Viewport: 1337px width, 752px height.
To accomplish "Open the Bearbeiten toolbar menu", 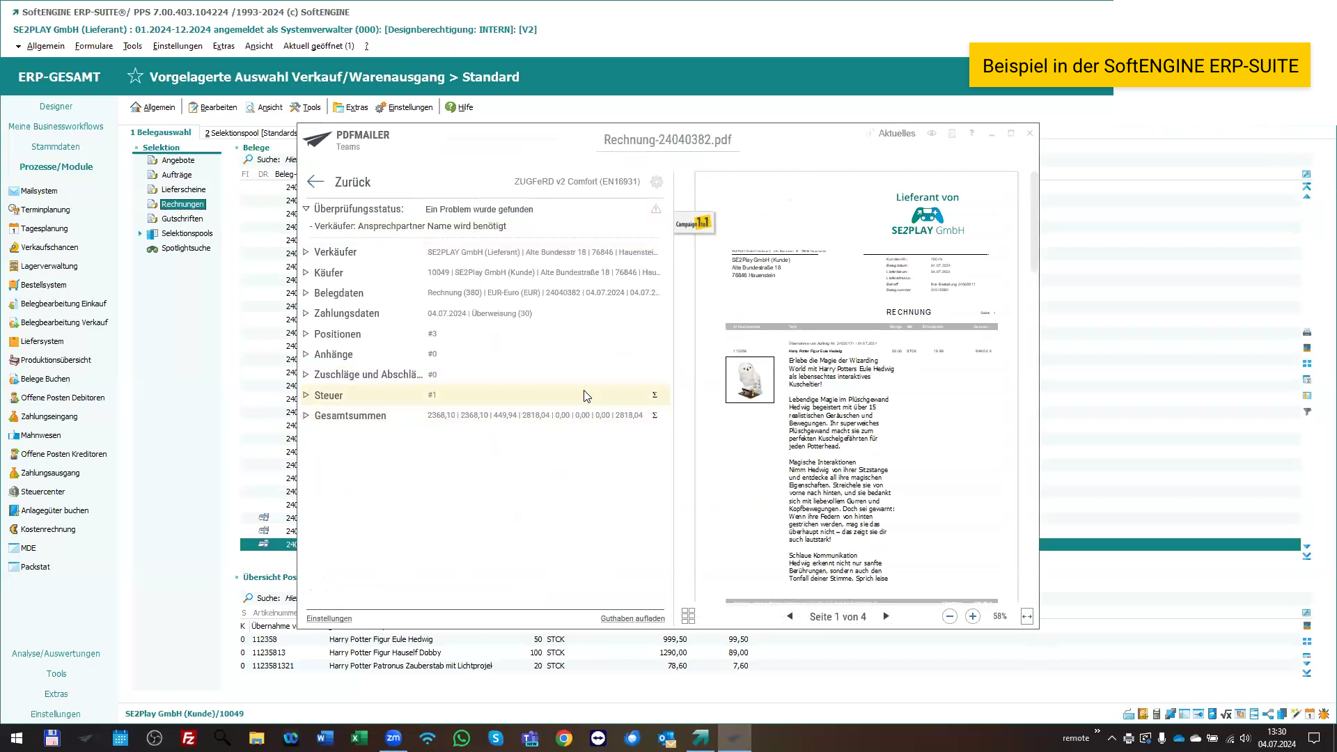I will pos(212,107).
